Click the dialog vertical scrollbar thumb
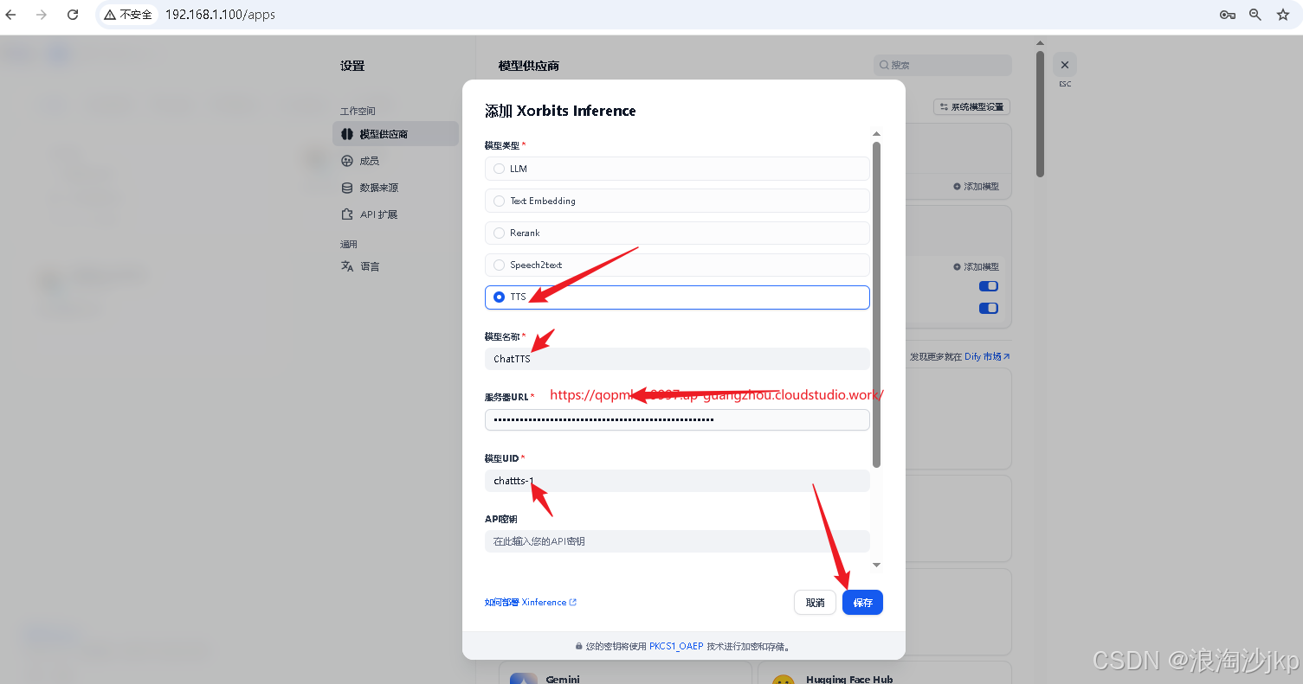This screenshot has width=1303, height=684. pyautogui.click(x=876, y=304)
